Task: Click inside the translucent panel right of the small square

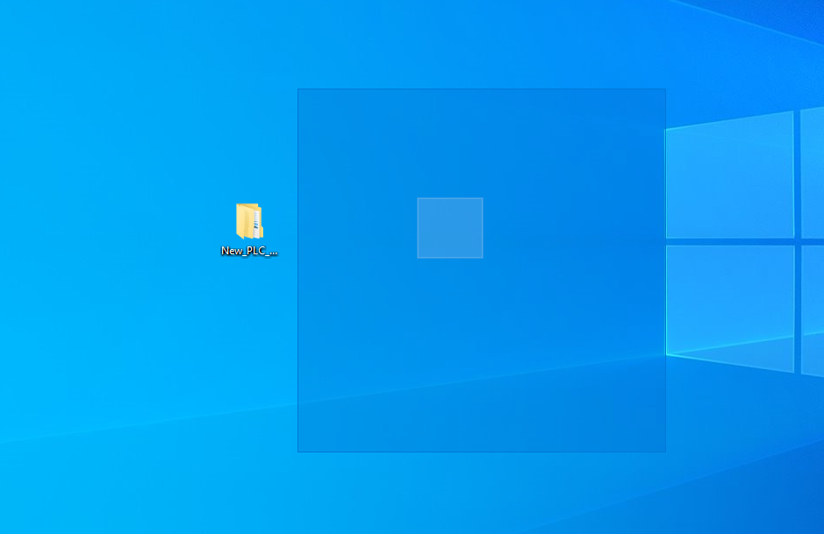Action: pos(570,228)
